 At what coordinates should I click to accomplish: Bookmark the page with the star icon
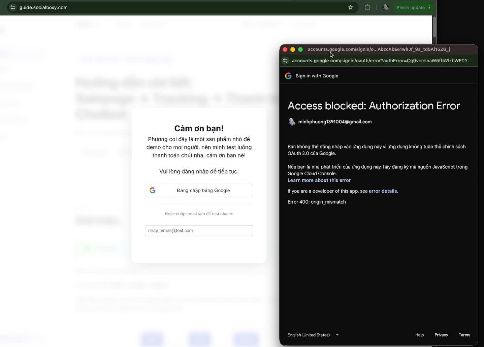tap(351, 7)
